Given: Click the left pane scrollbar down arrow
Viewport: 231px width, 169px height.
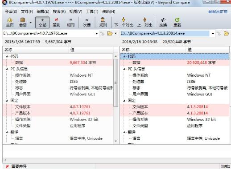Looking at the screenshot, I should coord(116,141).
